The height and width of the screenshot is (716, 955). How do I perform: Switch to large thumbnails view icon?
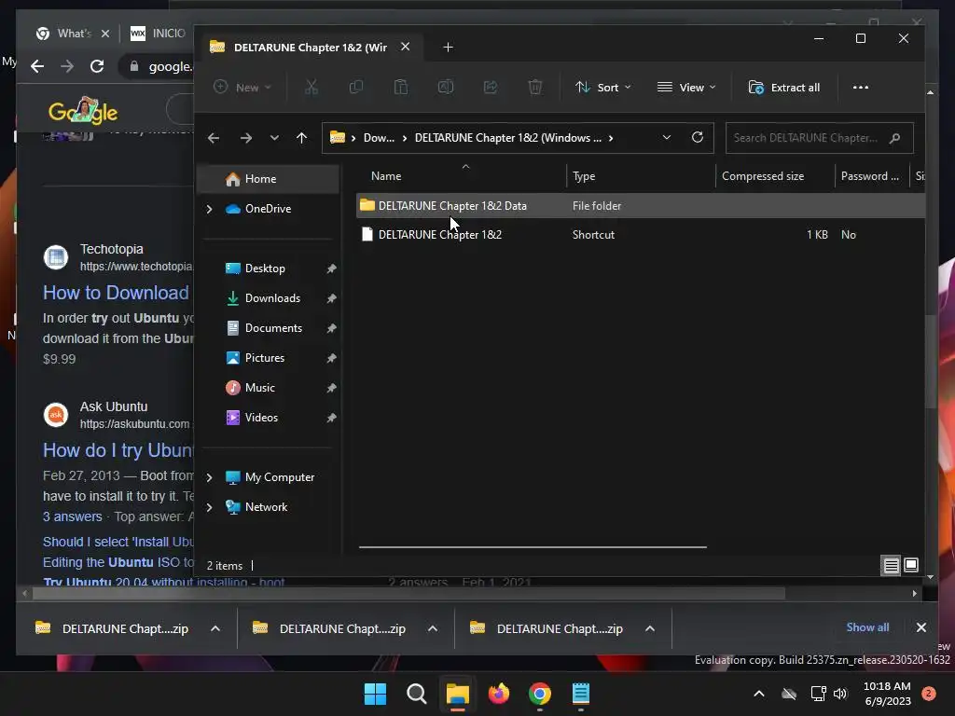[911, 565]
